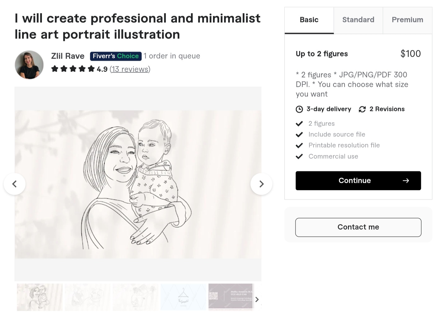Screen dimensions: 447x325
Task: Click the Contact me button
Action: 358,227
